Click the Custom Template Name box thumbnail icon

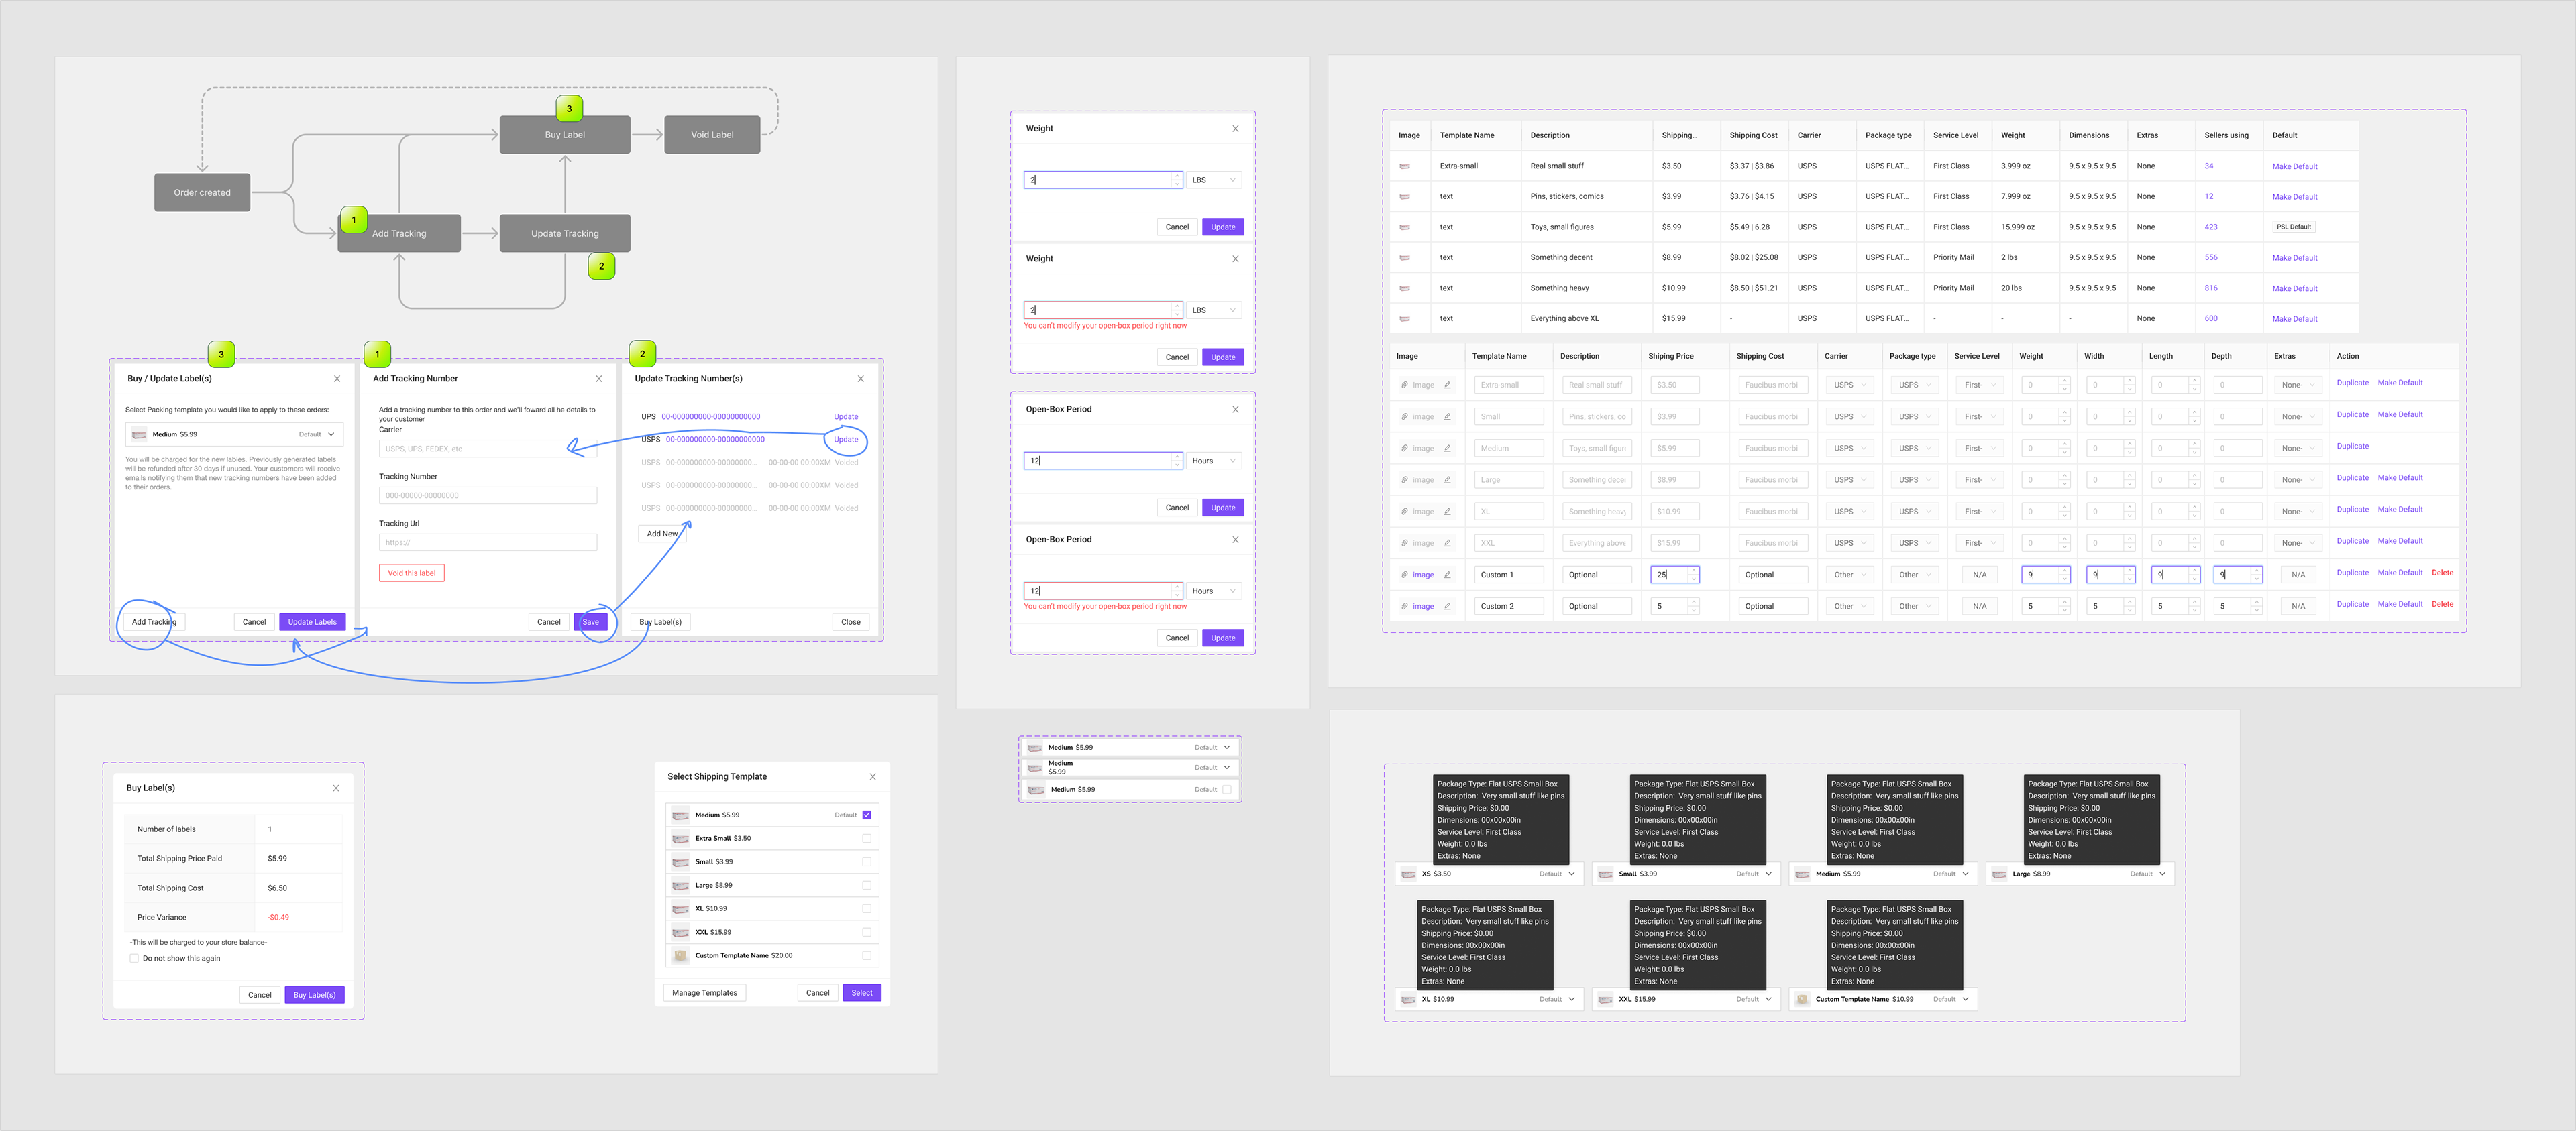(x=680, y=956)
